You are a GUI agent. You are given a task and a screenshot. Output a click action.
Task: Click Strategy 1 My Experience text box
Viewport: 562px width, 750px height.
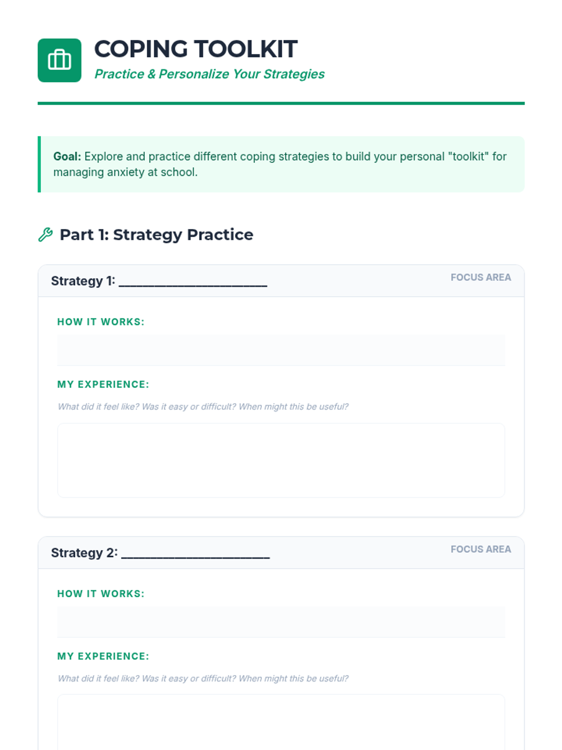pos(281,460)
